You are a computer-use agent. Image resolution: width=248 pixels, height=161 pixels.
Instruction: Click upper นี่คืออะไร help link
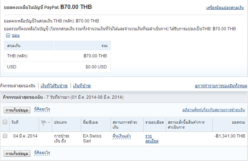click(42, 109)
